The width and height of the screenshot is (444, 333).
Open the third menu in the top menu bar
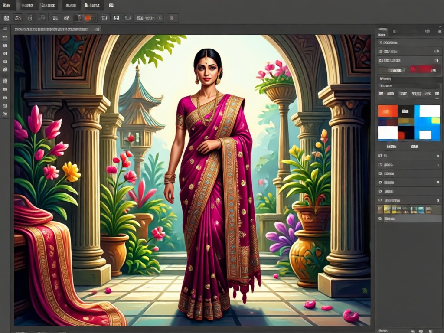tap(48, 5)
